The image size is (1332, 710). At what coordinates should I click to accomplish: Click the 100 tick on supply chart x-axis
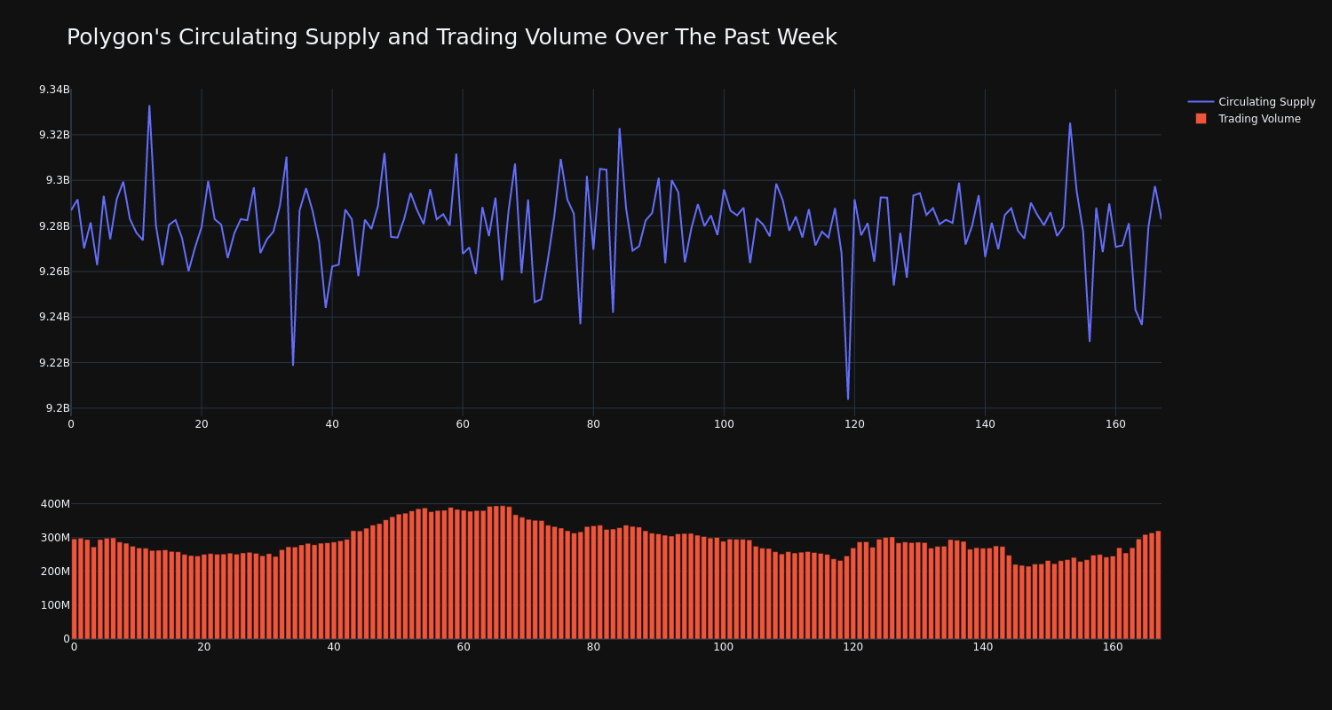tap(724, 424)
